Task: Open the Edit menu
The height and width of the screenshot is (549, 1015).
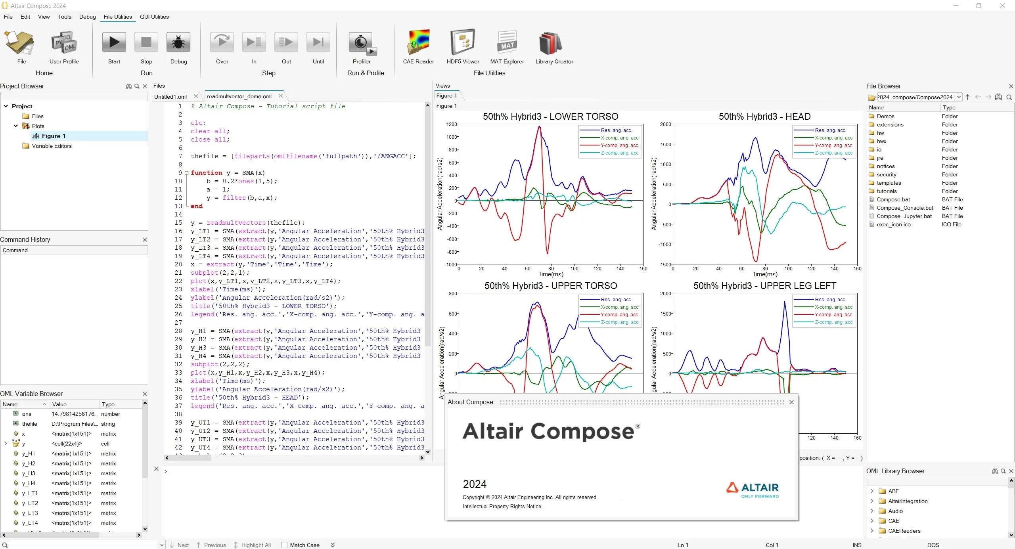Action: 25,17
